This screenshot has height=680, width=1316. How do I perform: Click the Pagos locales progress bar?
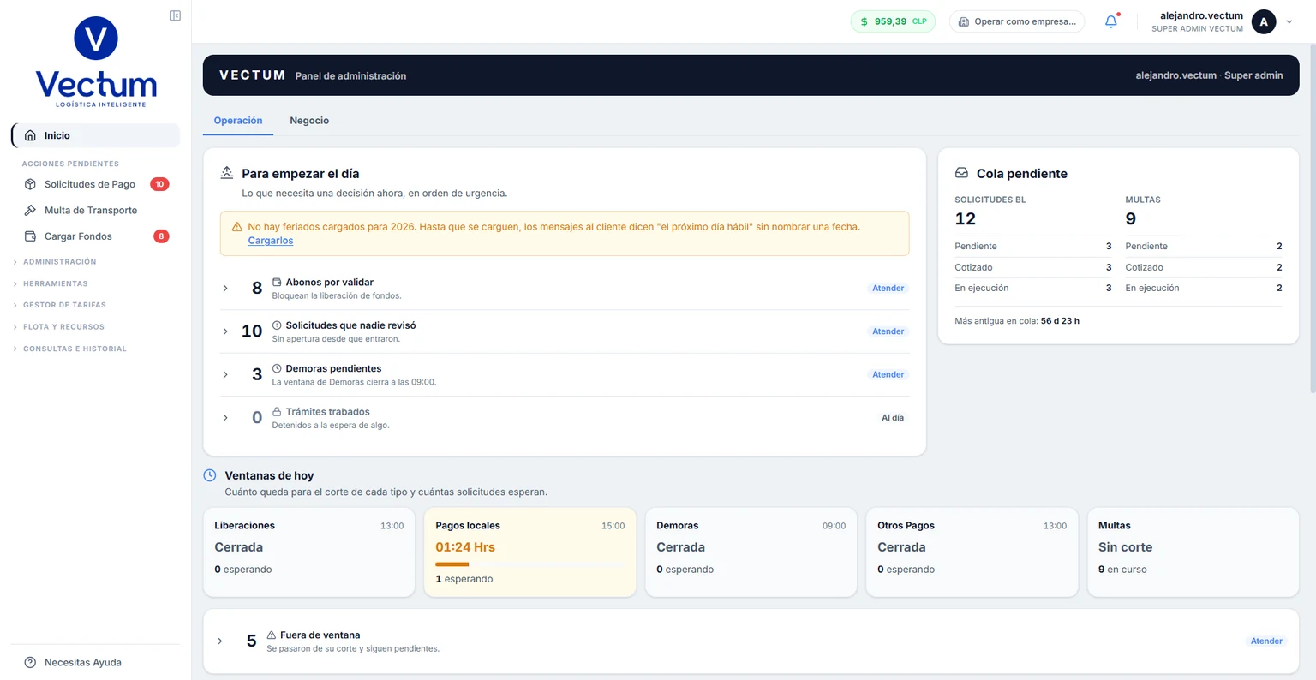click(x=530, y=564)
